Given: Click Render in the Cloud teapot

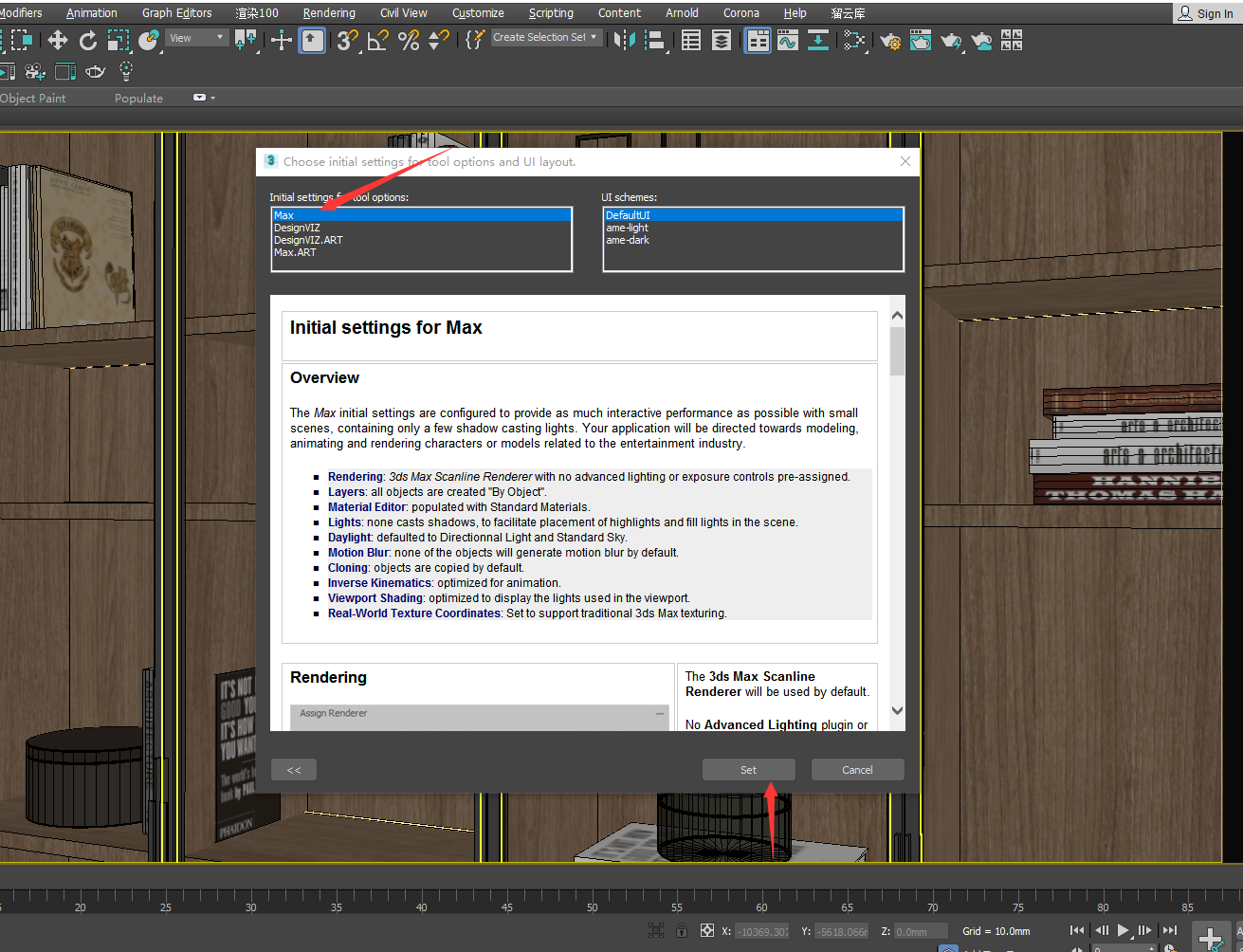Looking at the screenshot, I should (x=981, y=40).
